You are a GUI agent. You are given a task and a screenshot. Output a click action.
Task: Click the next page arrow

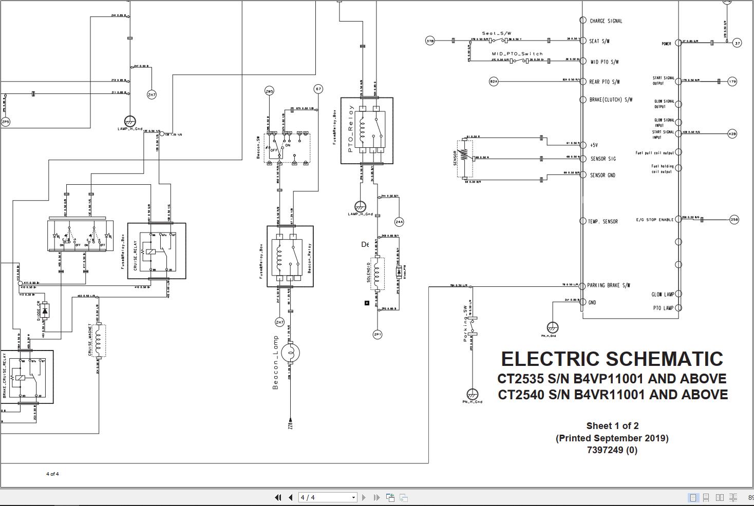click(364, 497)
